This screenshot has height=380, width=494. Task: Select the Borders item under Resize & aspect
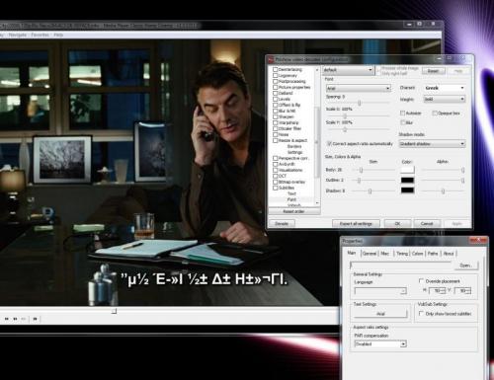pos(294,146)
